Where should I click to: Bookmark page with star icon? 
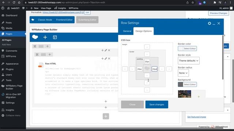(x=193, y=3)
